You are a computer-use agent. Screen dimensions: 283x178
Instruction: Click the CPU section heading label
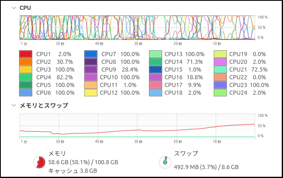point(25,8)
